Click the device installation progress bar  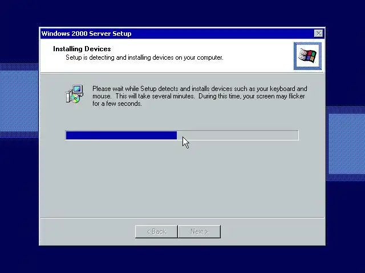click(x=182, y=135)
